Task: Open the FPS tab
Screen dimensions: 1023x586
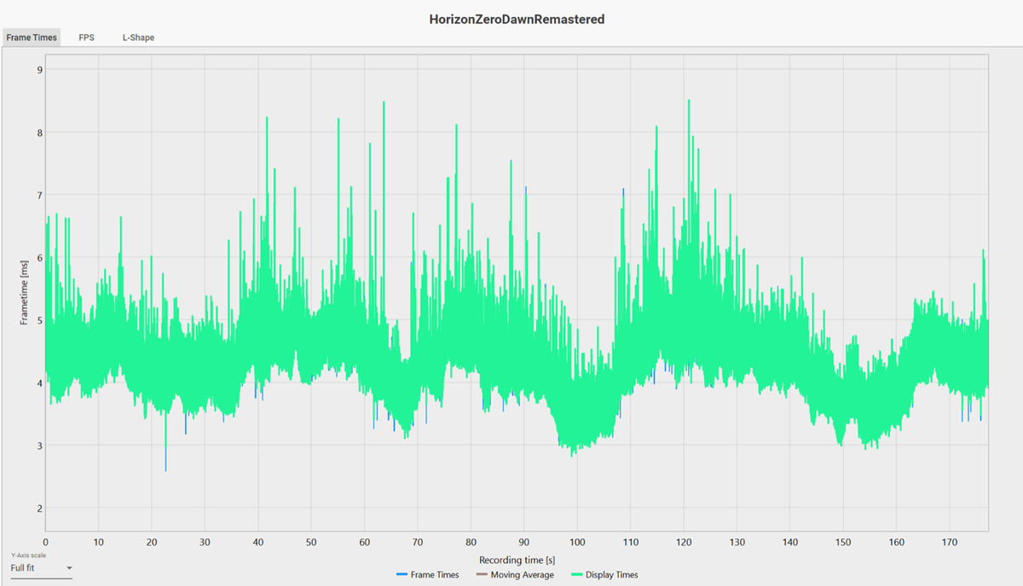Action: pyautogui.click(x=87, y=37)
